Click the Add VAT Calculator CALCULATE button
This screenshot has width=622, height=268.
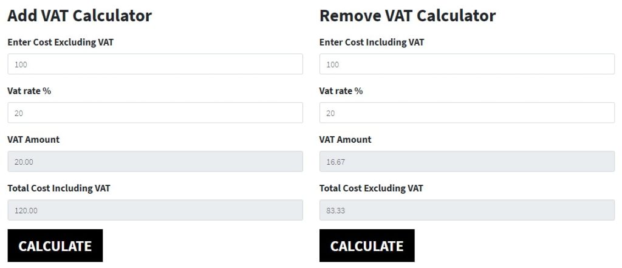point(55,246)
